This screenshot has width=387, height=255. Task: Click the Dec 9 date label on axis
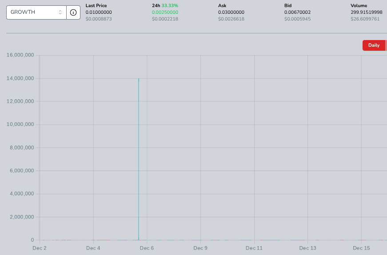[200, 248]
